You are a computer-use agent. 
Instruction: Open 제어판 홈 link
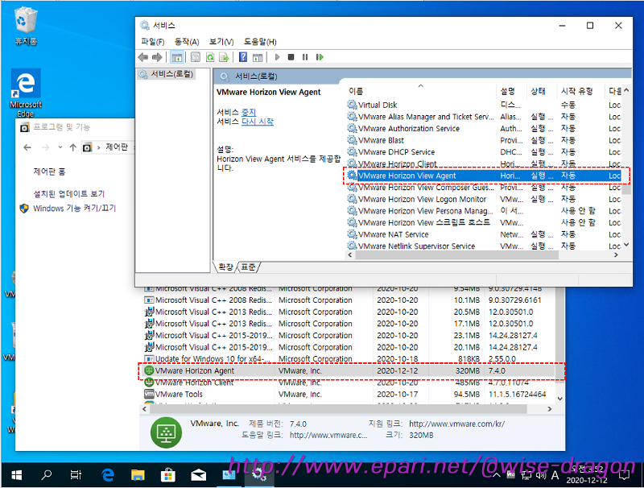coord(49,172)
